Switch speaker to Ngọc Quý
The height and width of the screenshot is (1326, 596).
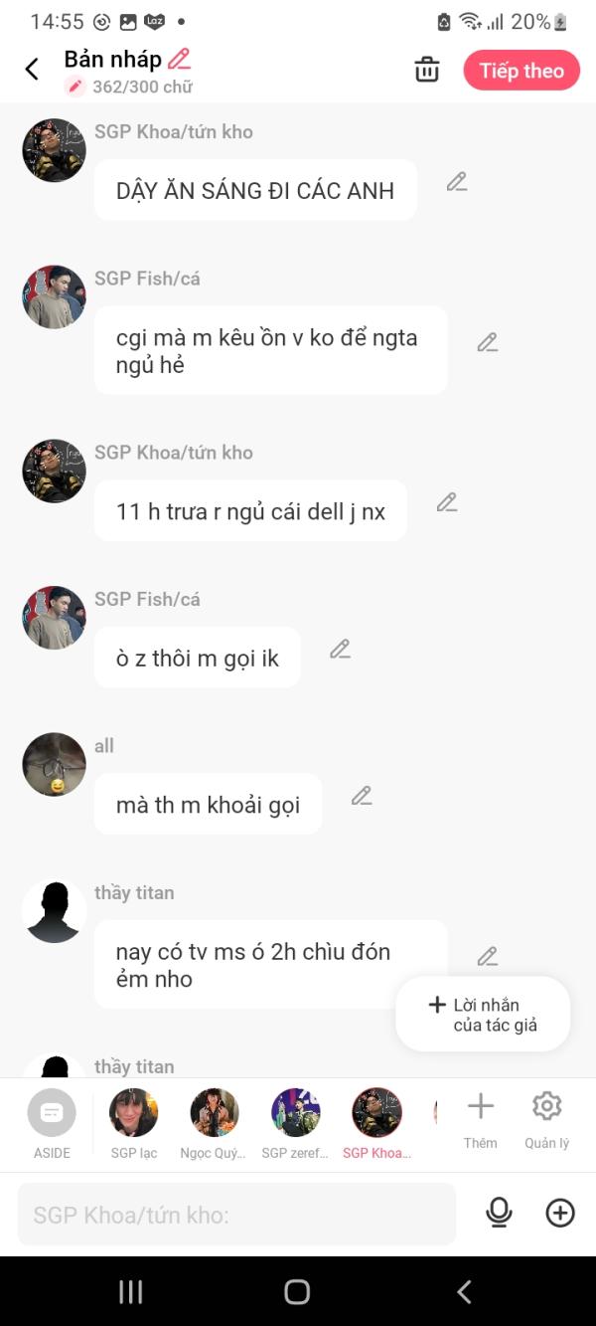coord(215,1124)
